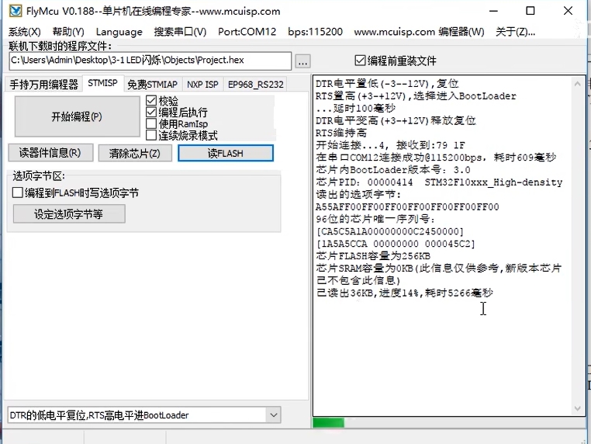Click the hex file path input field

(150, 61)
